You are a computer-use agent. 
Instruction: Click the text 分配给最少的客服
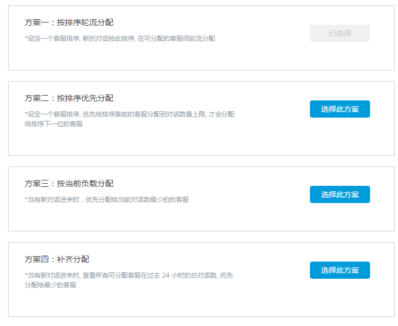50,285
